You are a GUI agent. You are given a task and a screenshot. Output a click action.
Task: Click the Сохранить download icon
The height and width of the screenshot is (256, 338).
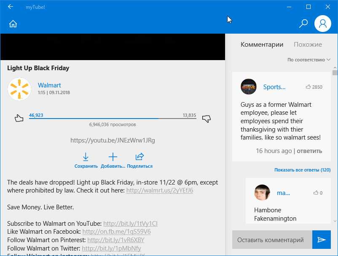(x=86, y=157)
